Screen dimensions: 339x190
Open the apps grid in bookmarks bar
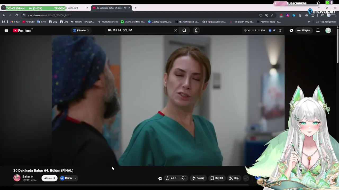[x=3, y=22]
